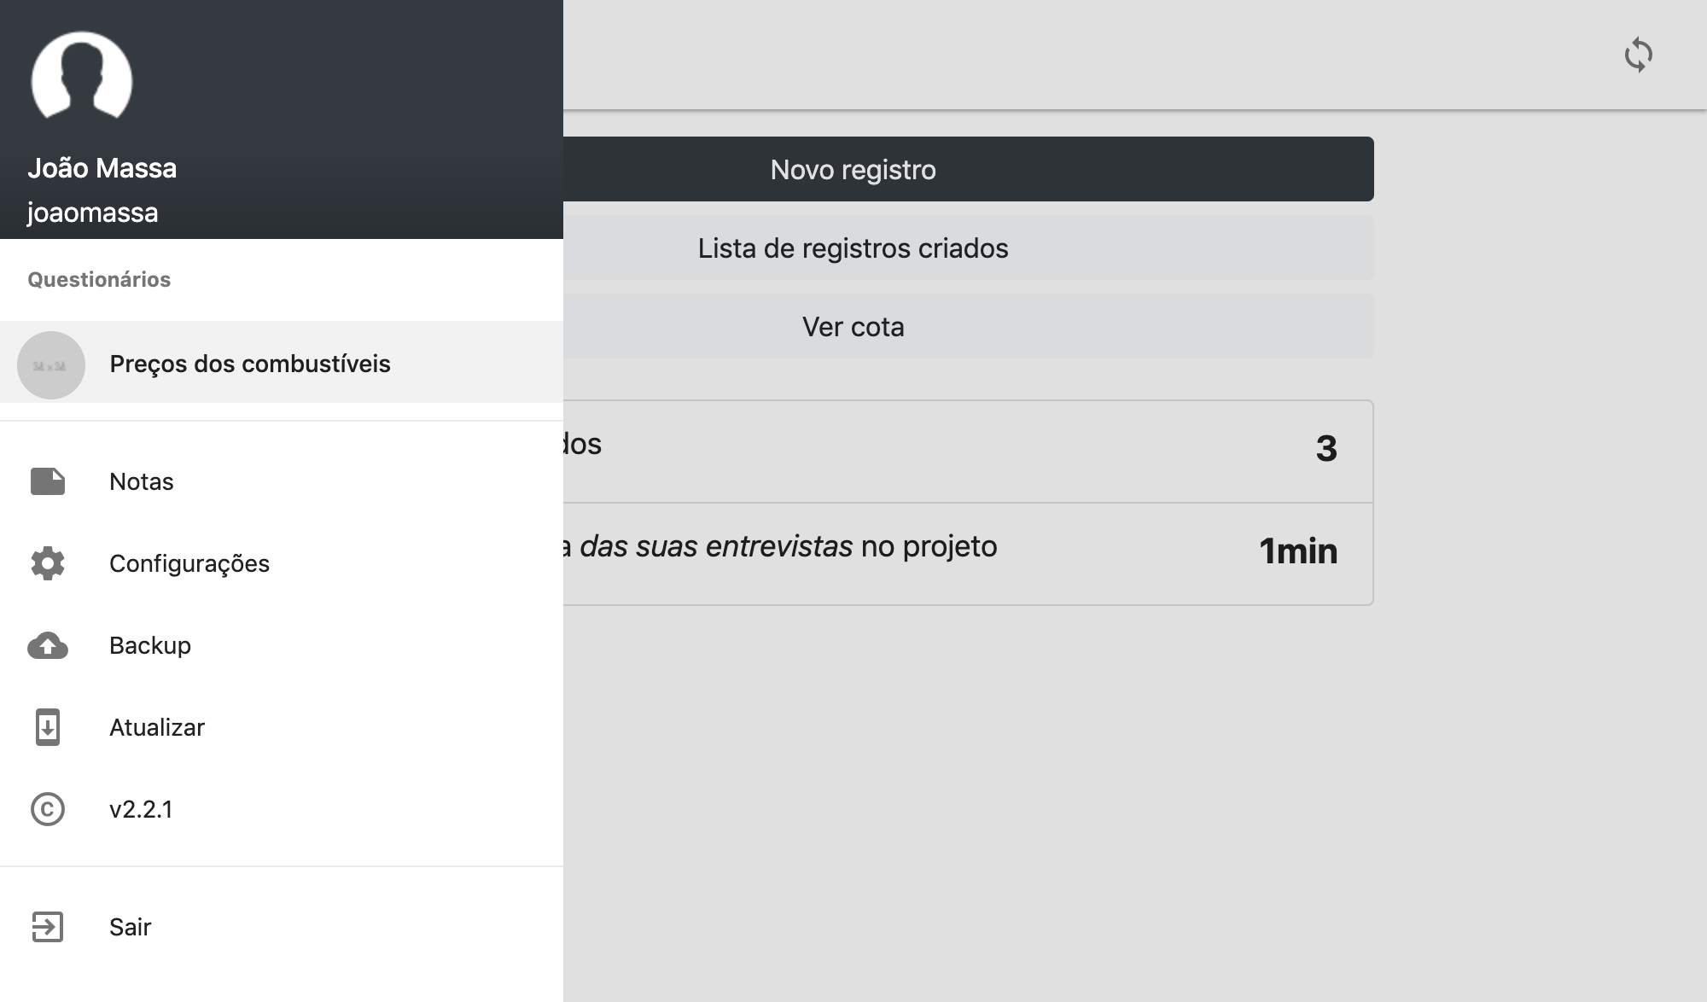Select Atualizar in the sidebar
Viewport: 1707px width, 1002px height.
click(282, 727)
